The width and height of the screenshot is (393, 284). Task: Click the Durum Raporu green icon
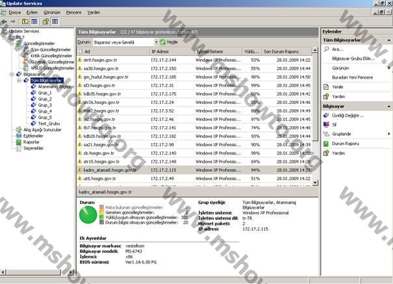pyautogui.click(x=326, y=144)
